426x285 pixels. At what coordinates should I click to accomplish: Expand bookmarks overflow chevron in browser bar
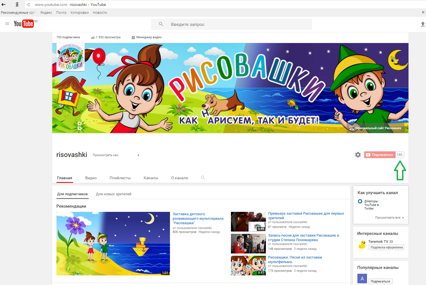point(423,12)
